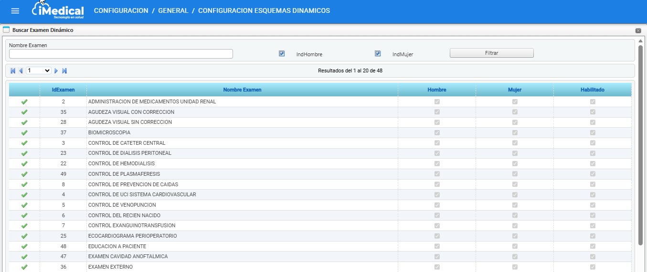Click the iMedical logo
Viewport: 647px width, 272px height.
(x=58, y=11)
